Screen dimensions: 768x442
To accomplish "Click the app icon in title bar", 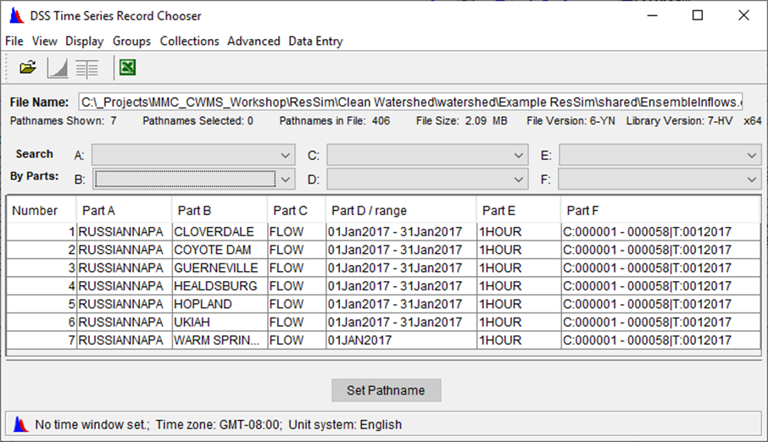I will coord(16,15).
